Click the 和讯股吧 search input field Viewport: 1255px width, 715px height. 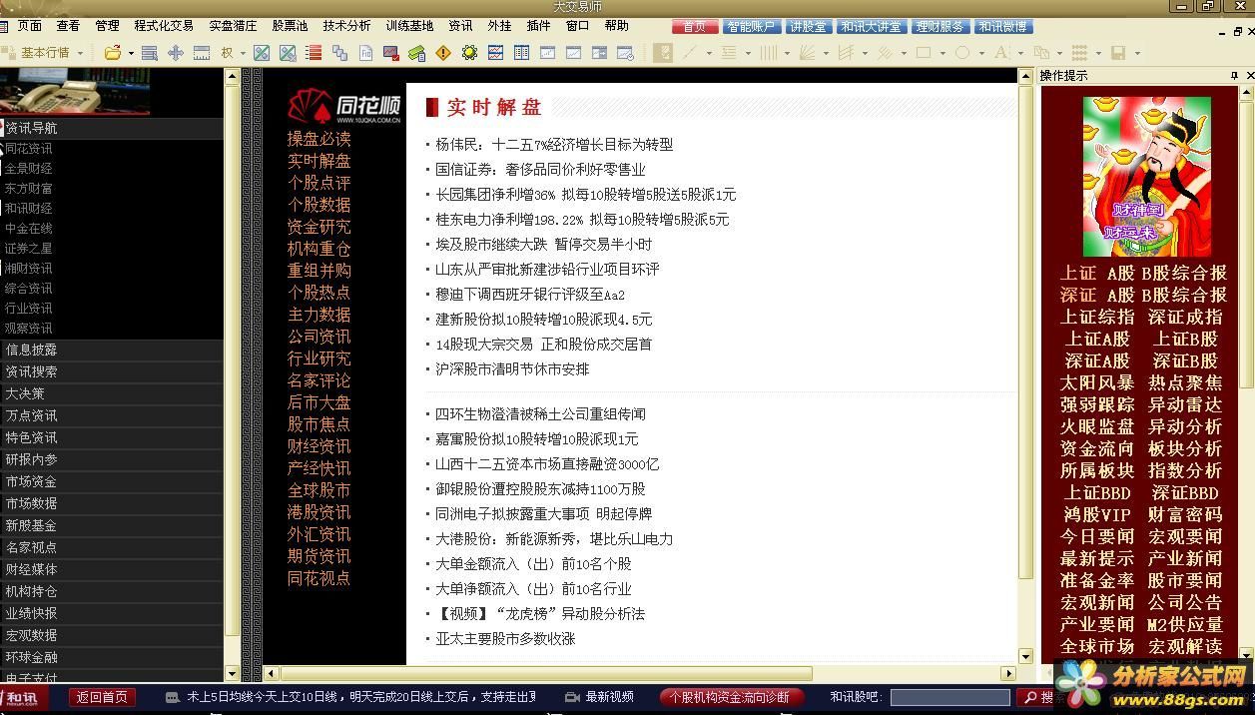(x=950, y=697)
